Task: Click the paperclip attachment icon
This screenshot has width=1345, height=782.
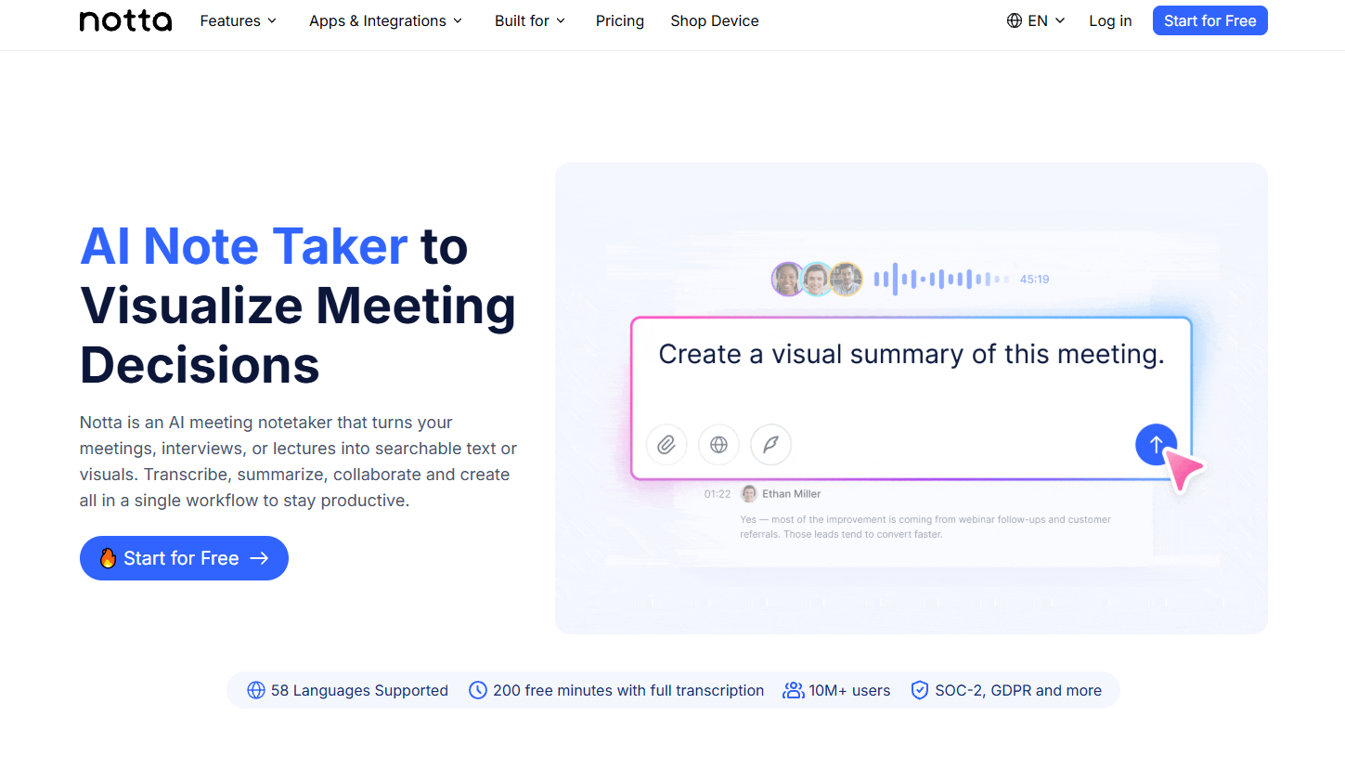Action: (666, 445)
